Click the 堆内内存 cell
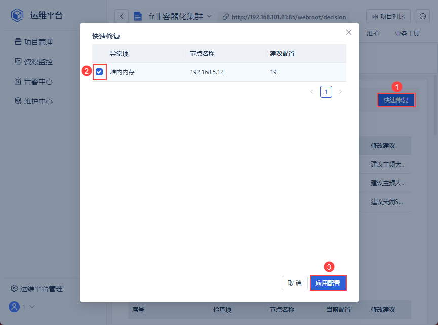This screenshot has height=325, width=438. click(x=122, y=72)
